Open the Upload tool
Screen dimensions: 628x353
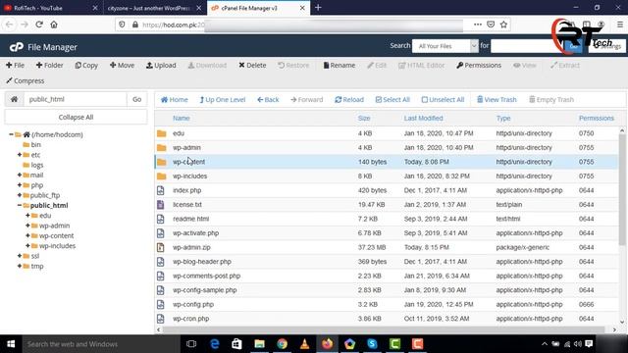(x=161, y=66)
